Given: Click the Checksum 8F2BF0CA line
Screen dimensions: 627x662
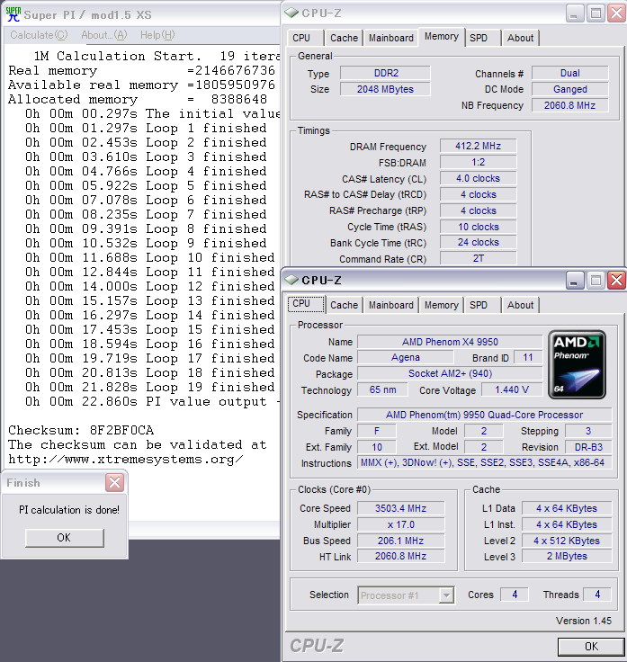Looking at the screenshot, I should 81,430.
